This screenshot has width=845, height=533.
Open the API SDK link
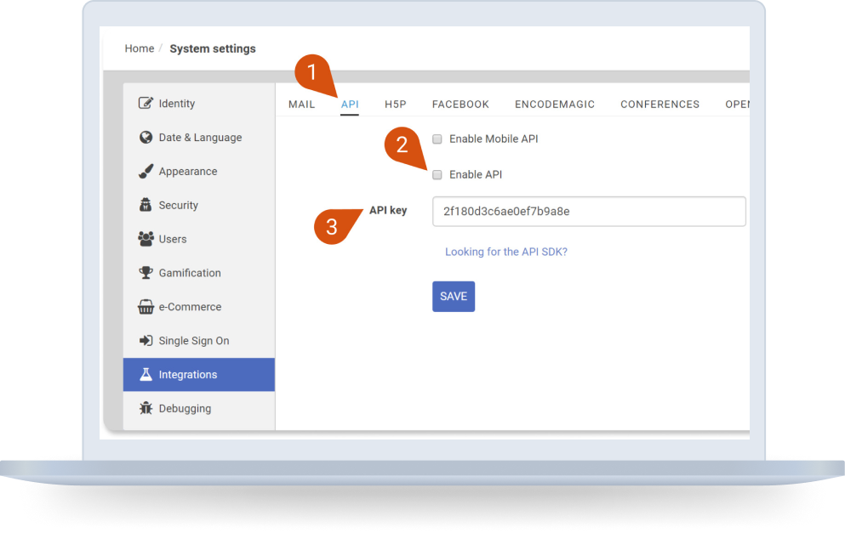click(505, 252)
